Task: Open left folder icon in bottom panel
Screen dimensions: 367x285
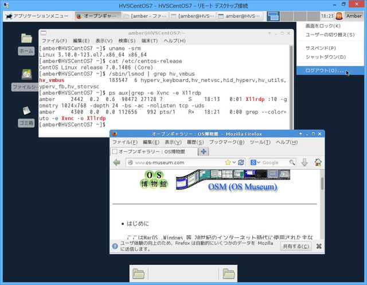Action: (x=138, y=274)
